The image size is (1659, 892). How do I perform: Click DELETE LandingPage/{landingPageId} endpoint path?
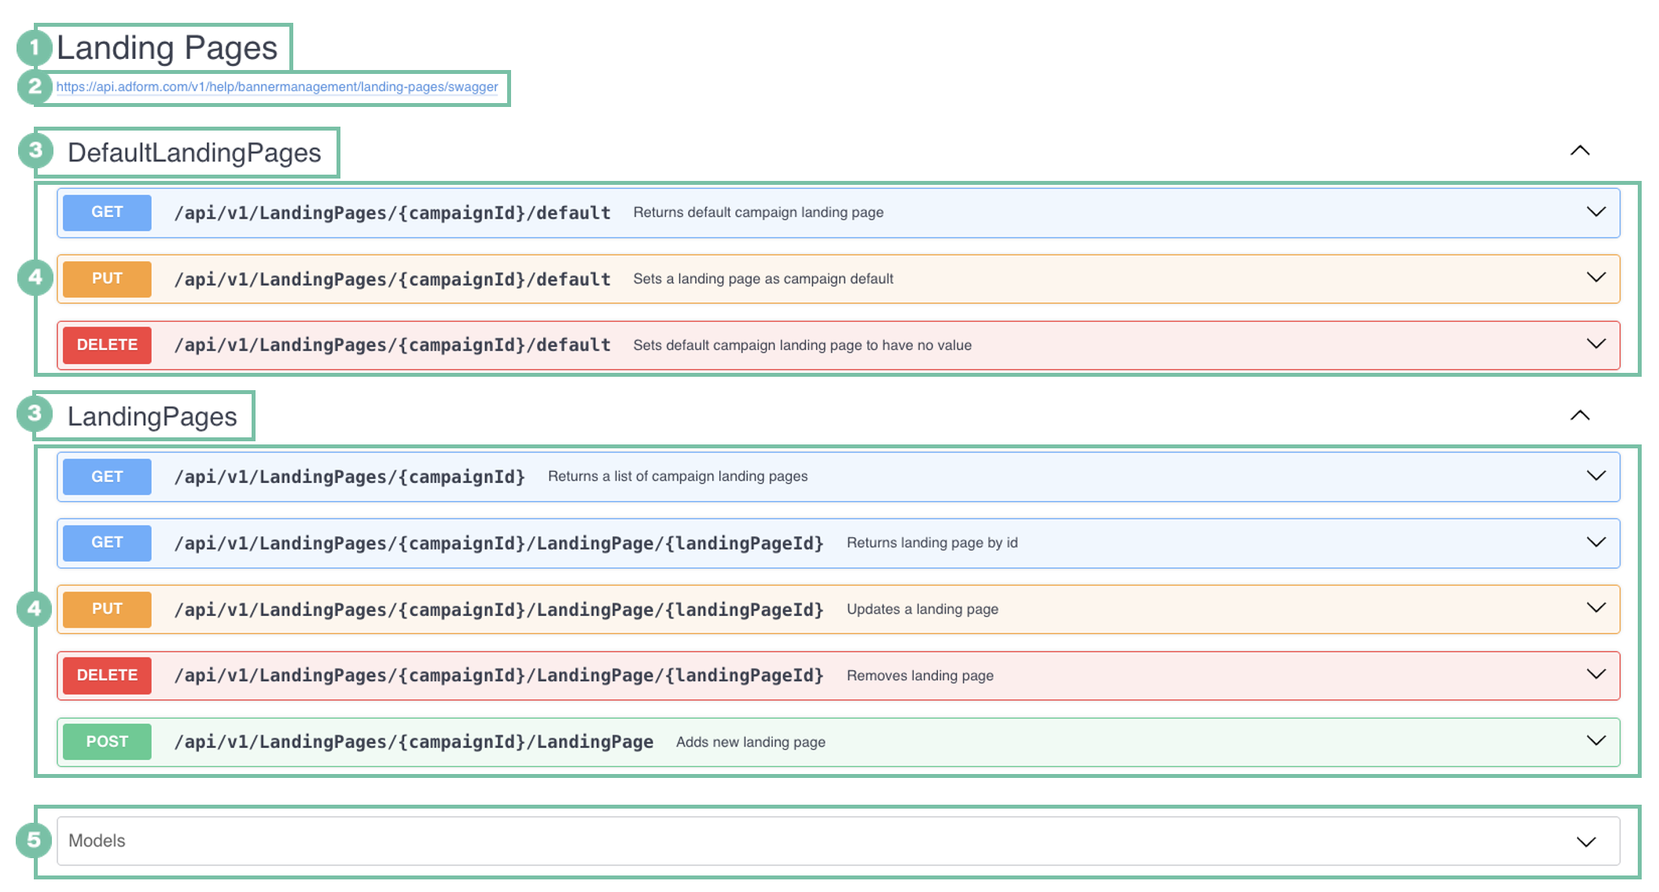(x=498, y=676)
